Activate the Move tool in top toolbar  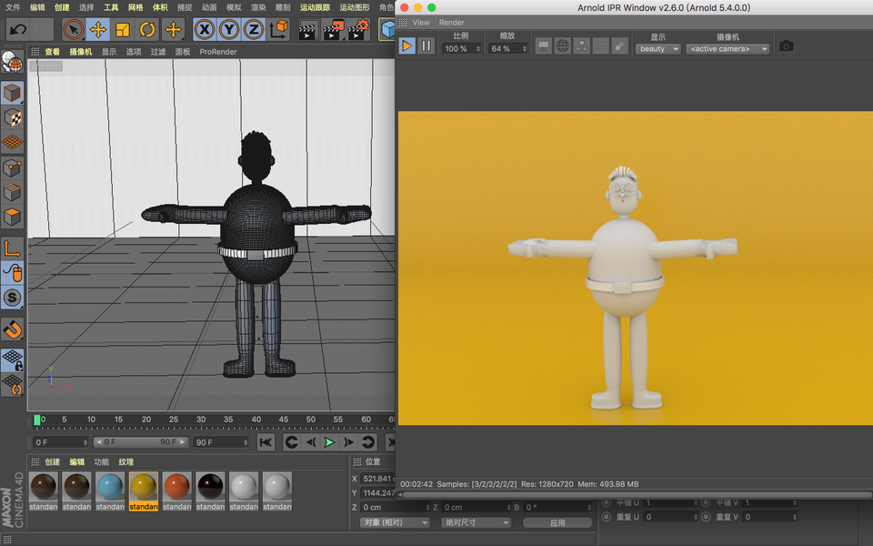(98, 29)
